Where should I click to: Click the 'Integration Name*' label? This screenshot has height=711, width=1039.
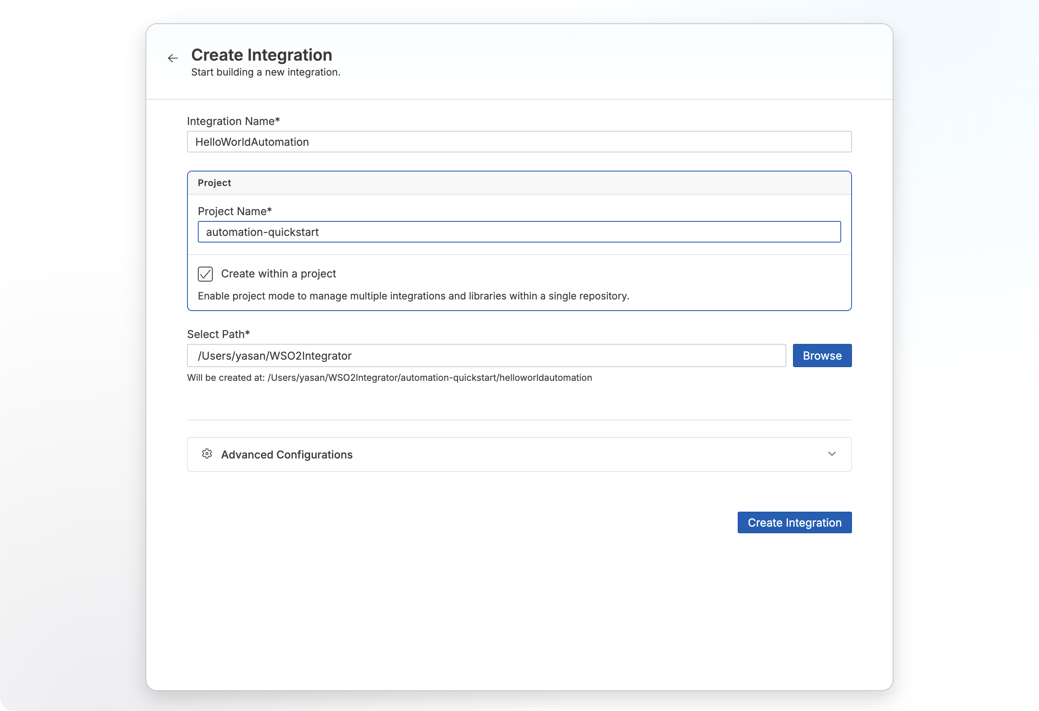tap(234, 121)
